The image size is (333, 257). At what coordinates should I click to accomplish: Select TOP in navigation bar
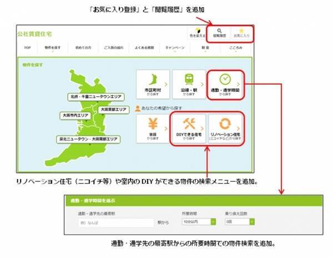pos(27,48)
